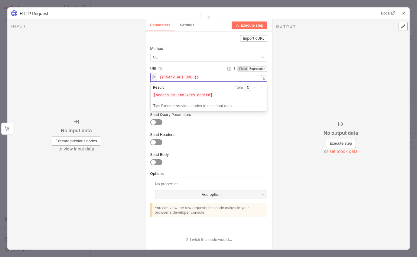Open the URL field three-dot options menu

(x=234, y=69)
